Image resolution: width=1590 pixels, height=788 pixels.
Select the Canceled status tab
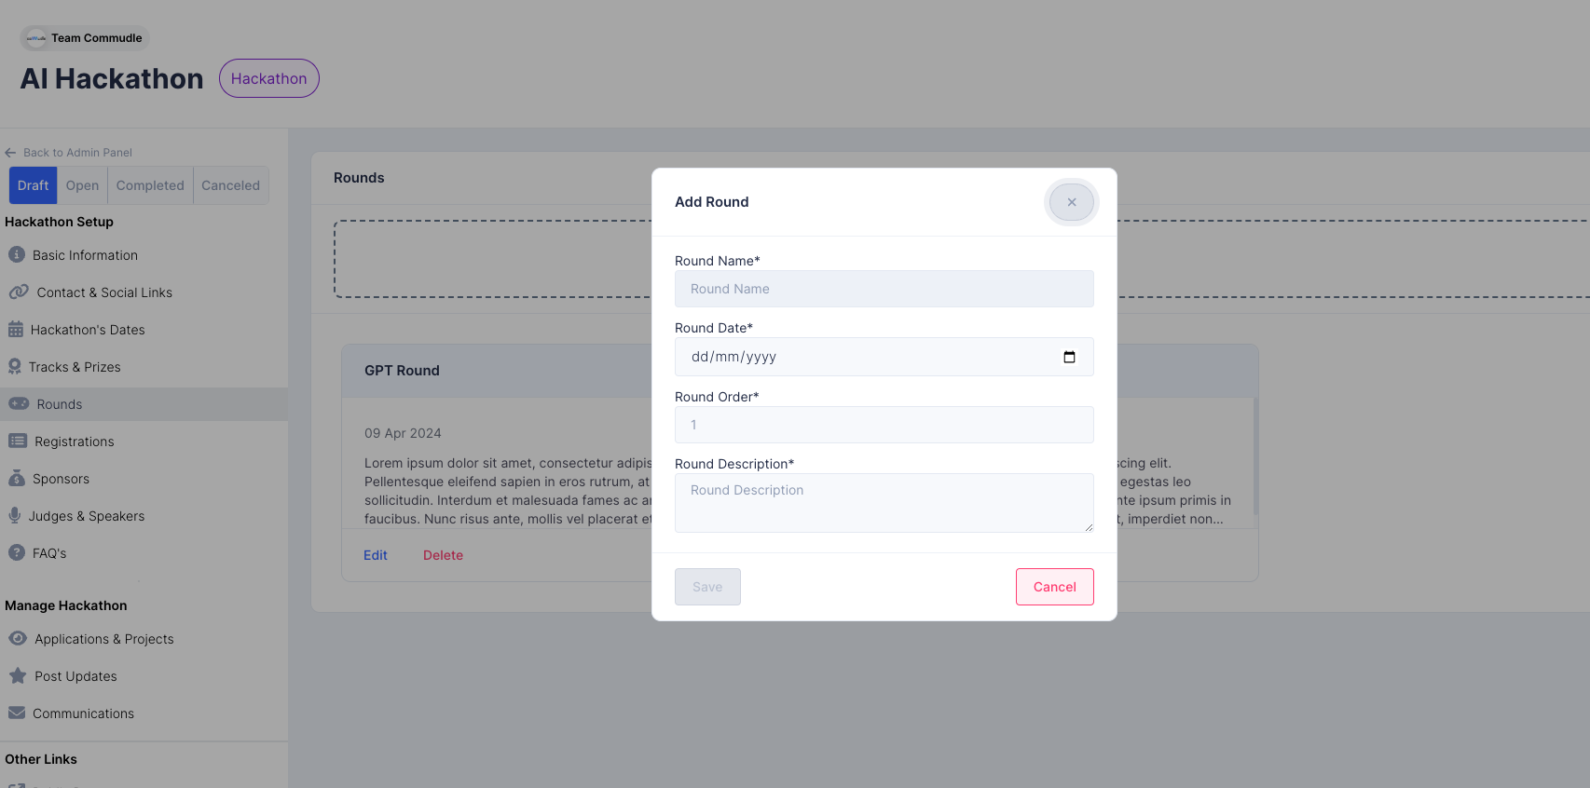coord(230,185)
